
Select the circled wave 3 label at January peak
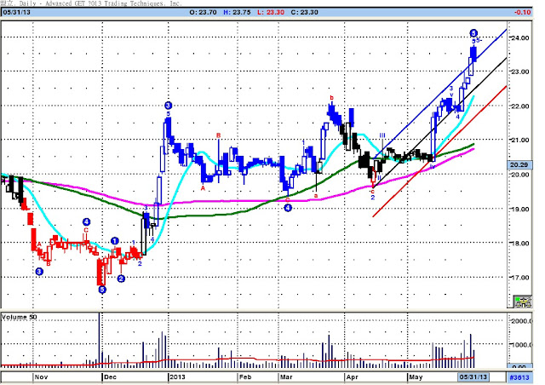[x=169, y=106]
